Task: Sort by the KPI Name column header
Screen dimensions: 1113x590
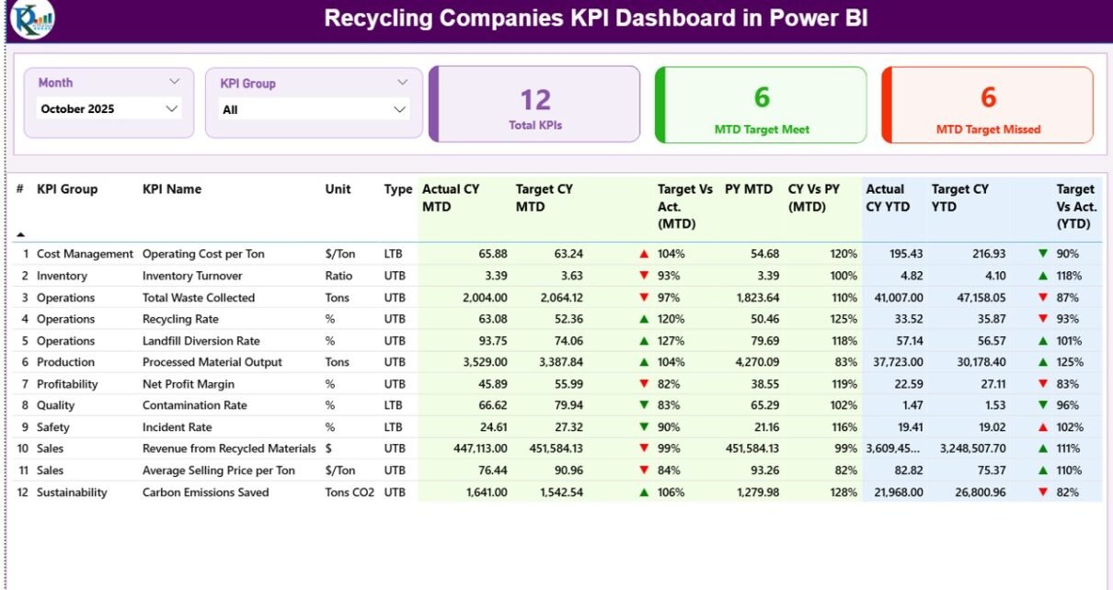Action: tap(172, 189)
